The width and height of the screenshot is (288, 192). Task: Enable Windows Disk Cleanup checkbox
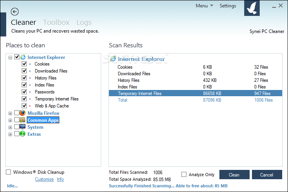click(8, 172)
